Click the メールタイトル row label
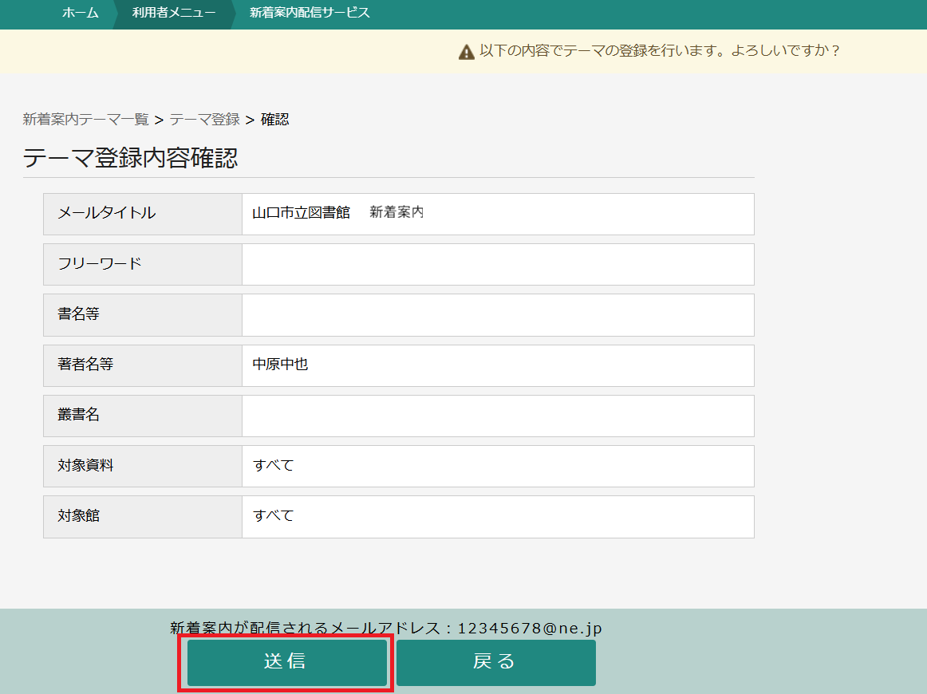This screenshot has width=927, height=694. point(107,213)
